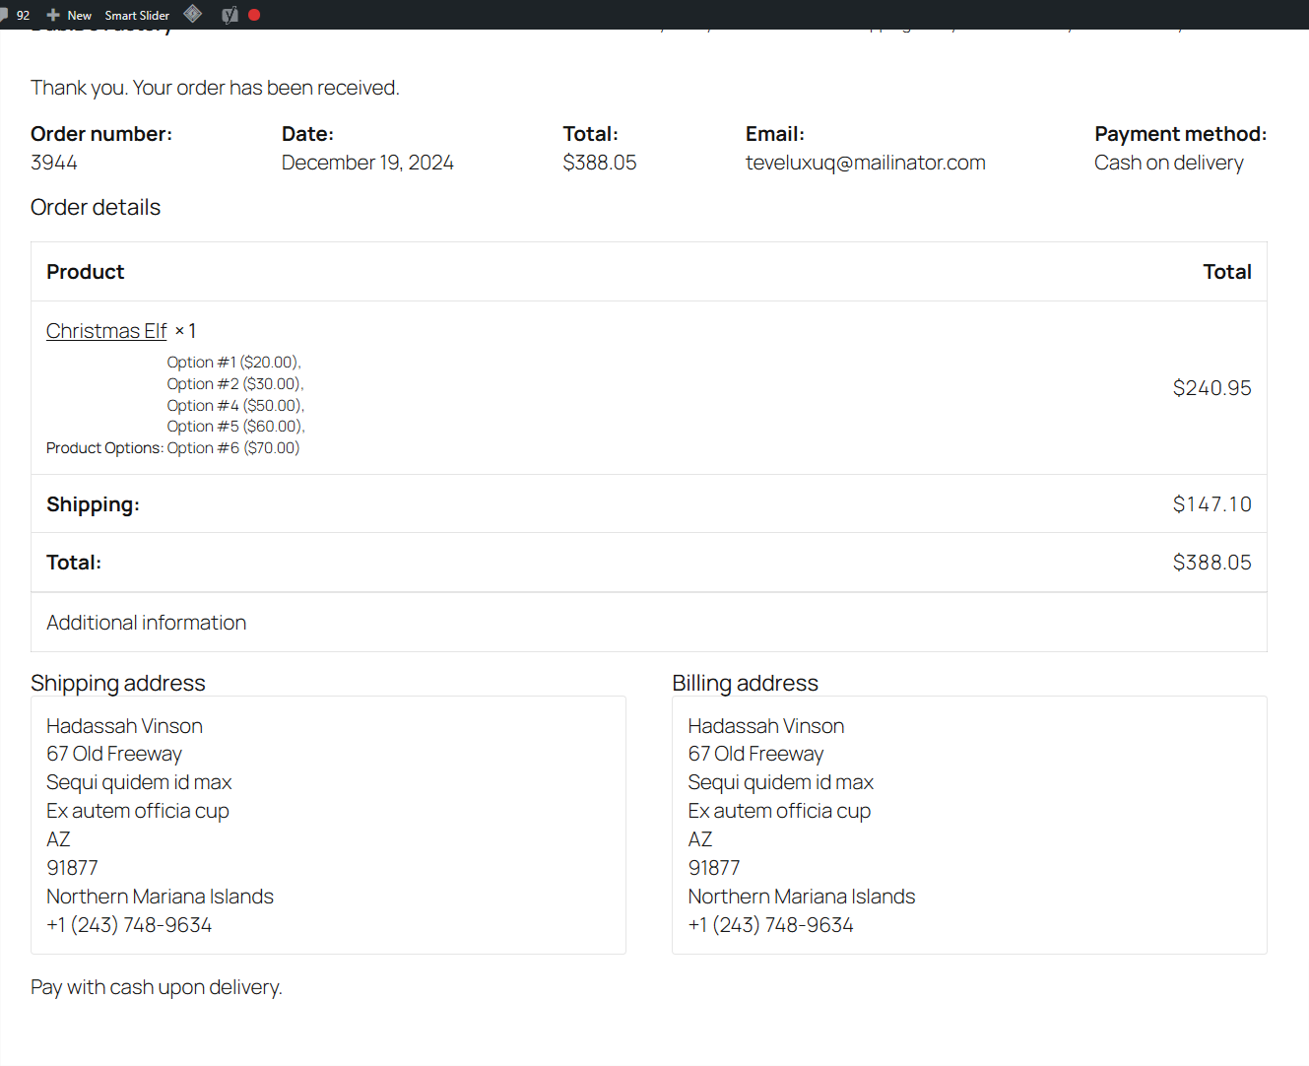
Task: Click Northern Mariana Islands in shipping address
Action: [x=160, y=897]
